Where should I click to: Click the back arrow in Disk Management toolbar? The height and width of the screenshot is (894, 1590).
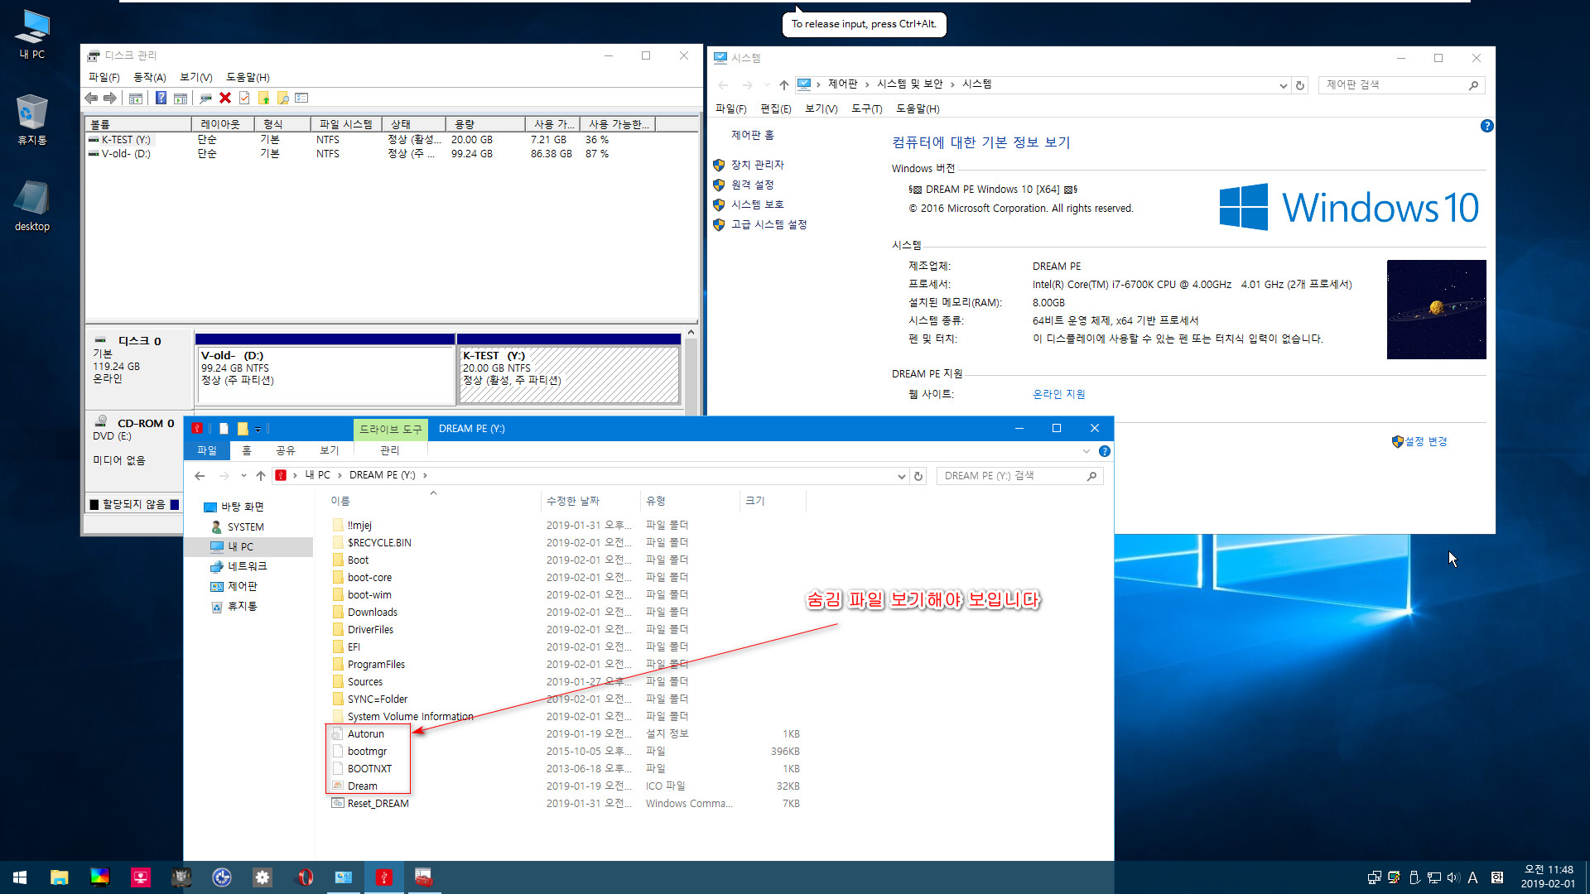(x=91, y=99)
